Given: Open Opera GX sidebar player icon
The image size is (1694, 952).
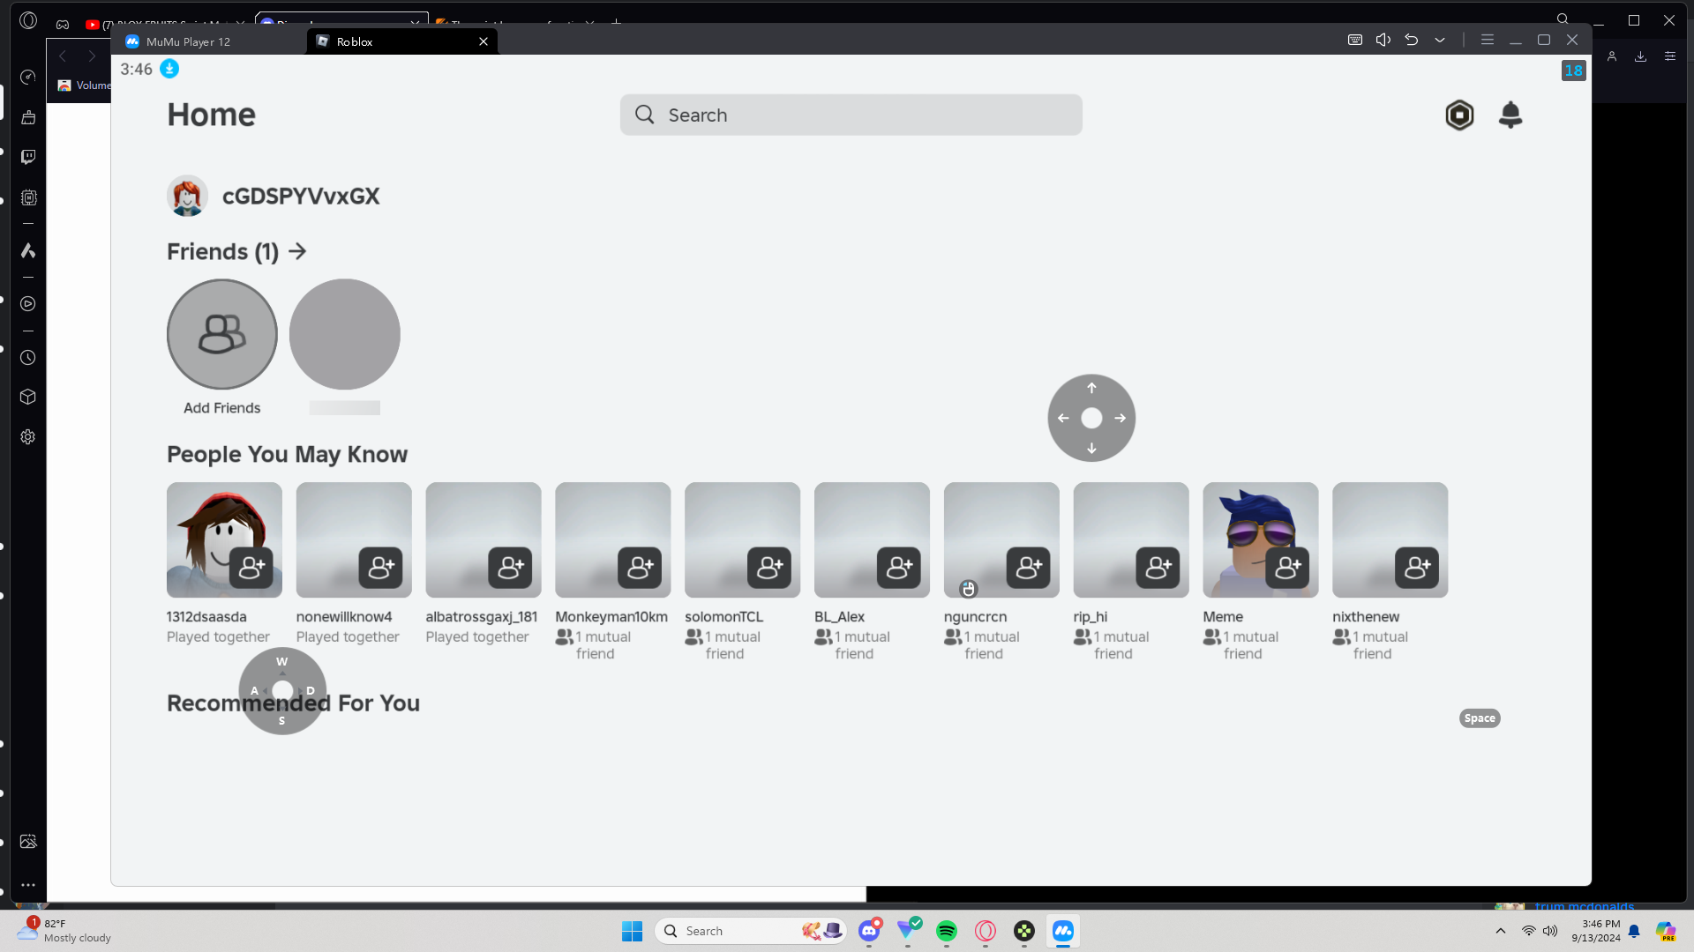Looking at the screenshot, I should (28, 304).
